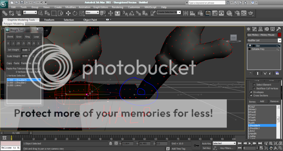Expand the Create Selection Set dropdown
The width and height of the screenshot is (283, 151).
(179, 12)
